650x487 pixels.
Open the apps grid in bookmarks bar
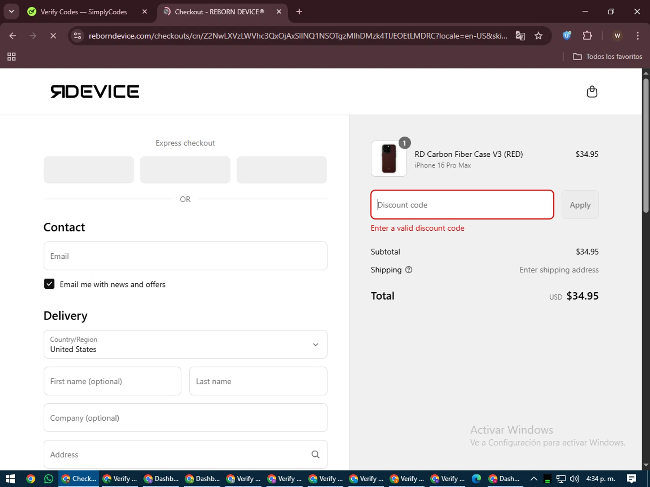coord(12,57)
